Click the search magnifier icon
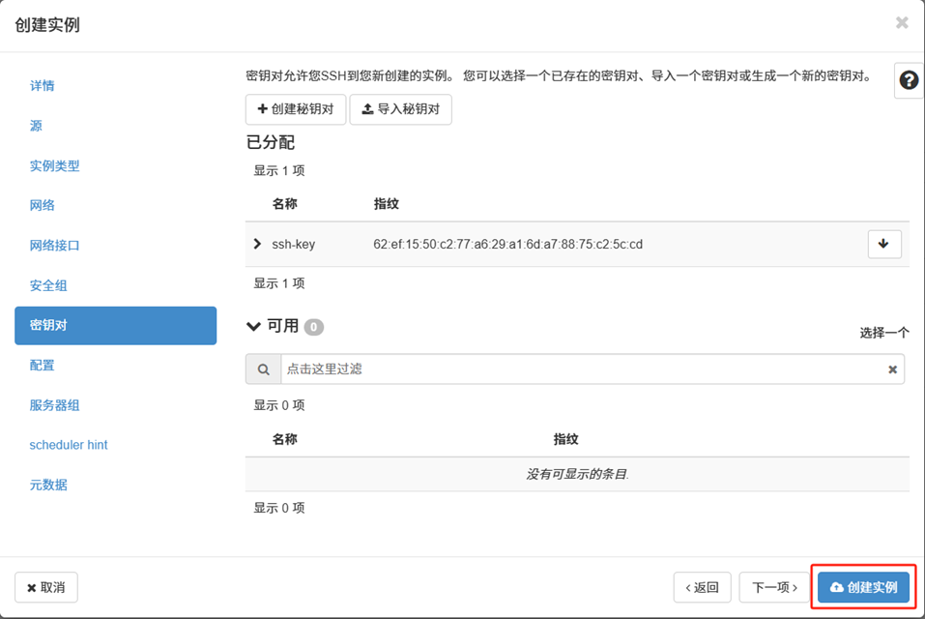 [x=264, y=369]
